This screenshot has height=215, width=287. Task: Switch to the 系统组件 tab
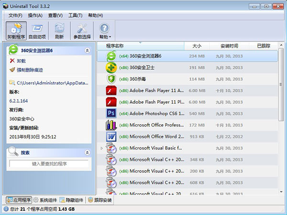coord(45,200)
